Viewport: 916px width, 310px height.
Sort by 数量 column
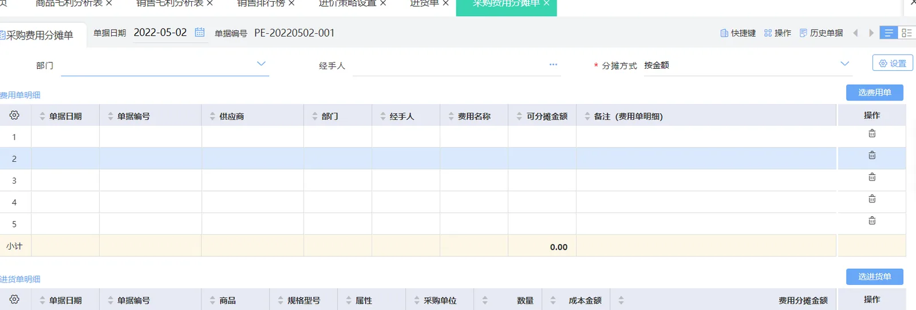(x=485, y=300)
